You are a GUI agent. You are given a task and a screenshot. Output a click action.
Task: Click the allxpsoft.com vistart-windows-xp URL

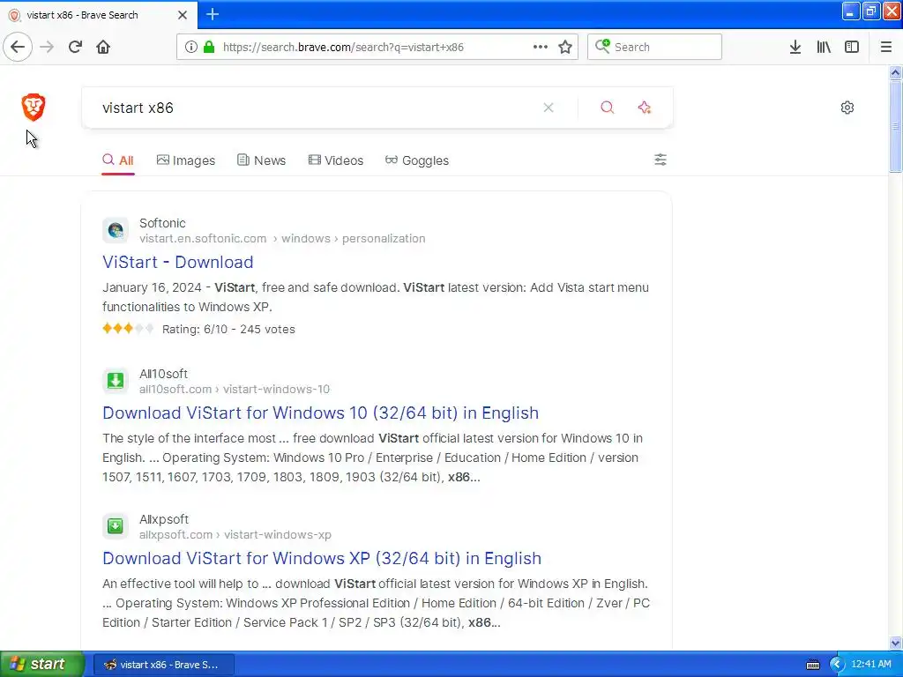tap(235, 535)
